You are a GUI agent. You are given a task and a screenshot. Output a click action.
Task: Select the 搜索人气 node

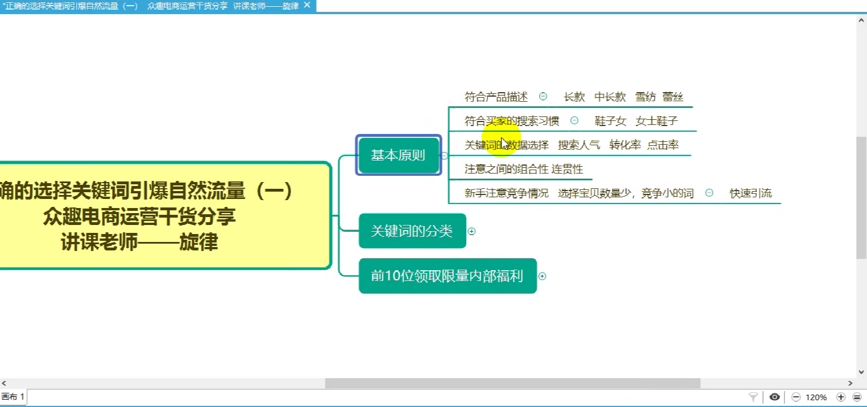pos(579,145)
